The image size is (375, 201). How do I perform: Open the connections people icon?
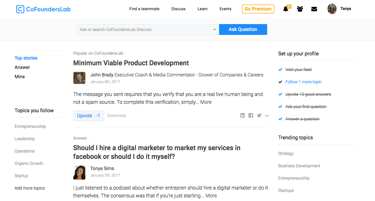300,9
